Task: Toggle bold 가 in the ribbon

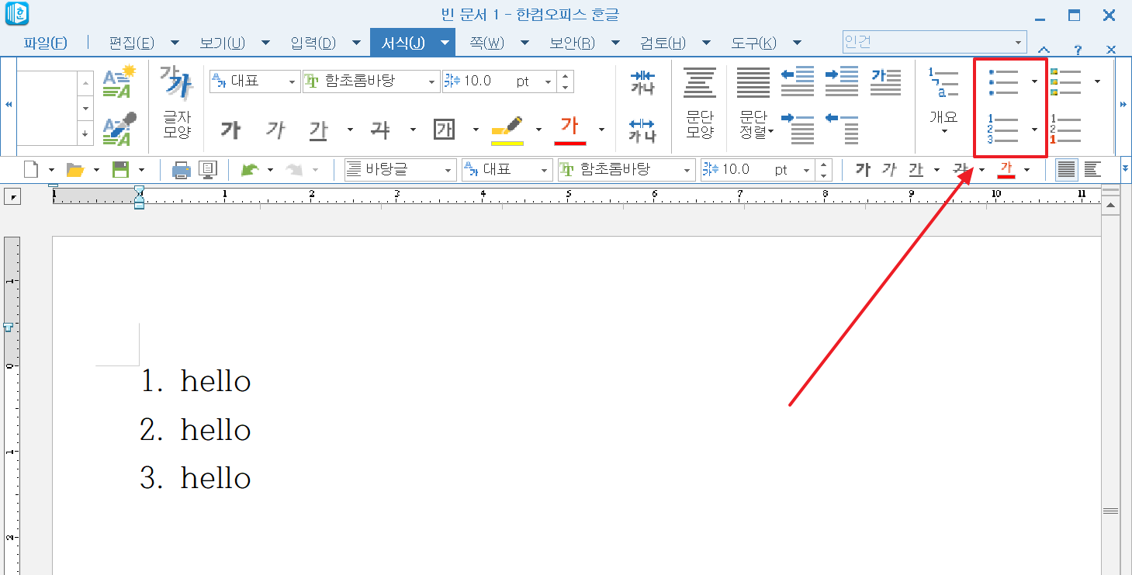Action: pyautogui.click(x=230, y=130)
